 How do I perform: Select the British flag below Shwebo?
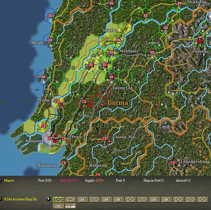click(x=118, y=40)
